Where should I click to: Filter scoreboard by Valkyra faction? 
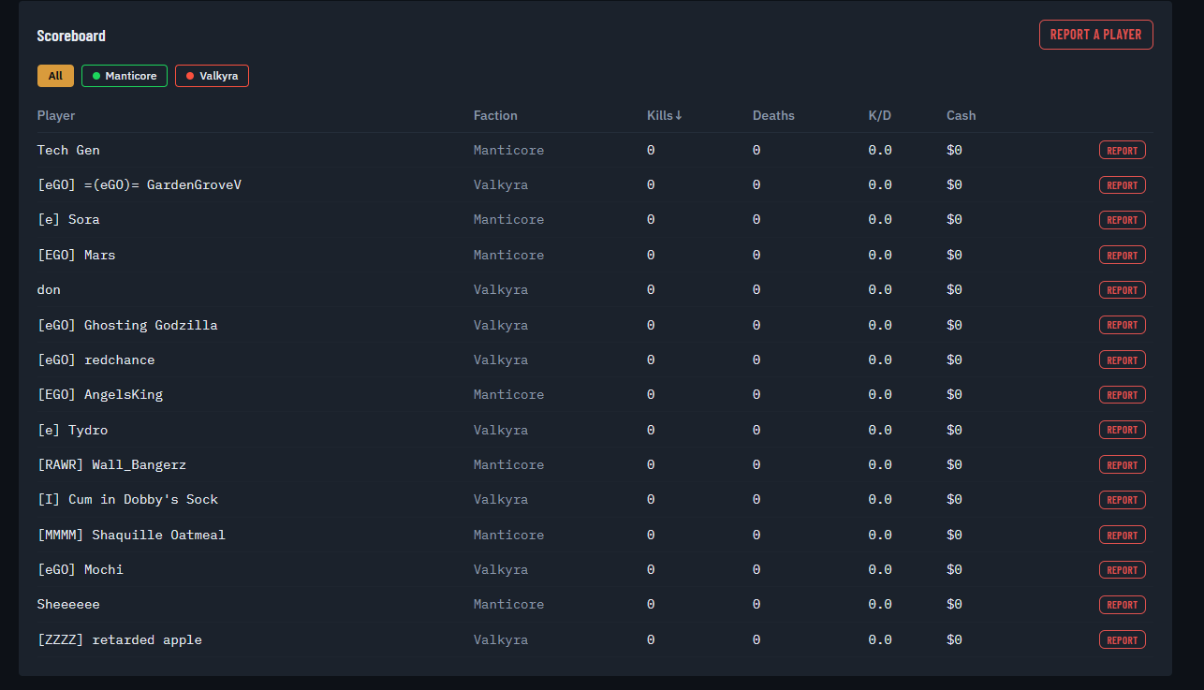click(212, 76)
